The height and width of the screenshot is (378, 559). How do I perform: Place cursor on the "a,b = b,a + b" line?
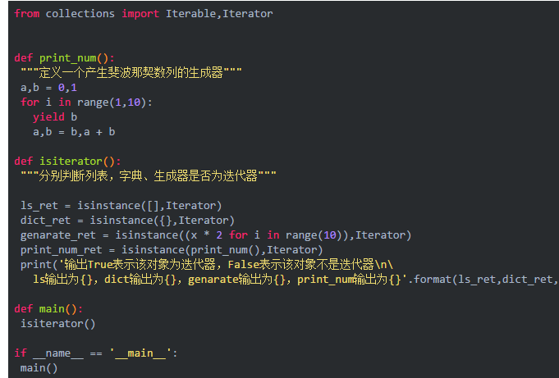click(74, 132)
